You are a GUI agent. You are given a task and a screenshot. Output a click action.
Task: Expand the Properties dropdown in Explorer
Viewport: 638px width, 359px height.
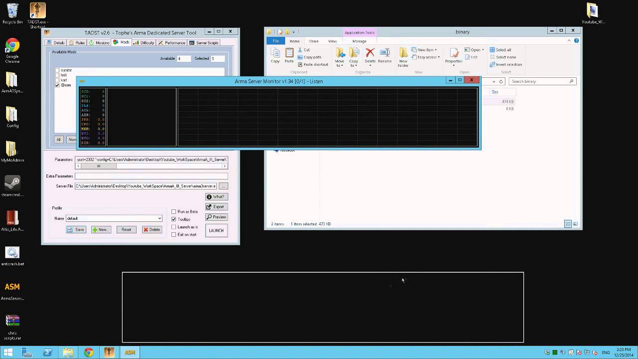[454, 65]
